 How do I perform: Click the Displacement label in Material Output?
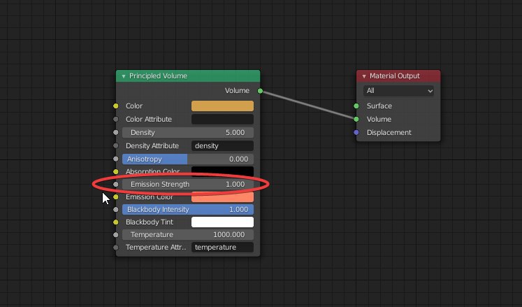tap(389, 132)
